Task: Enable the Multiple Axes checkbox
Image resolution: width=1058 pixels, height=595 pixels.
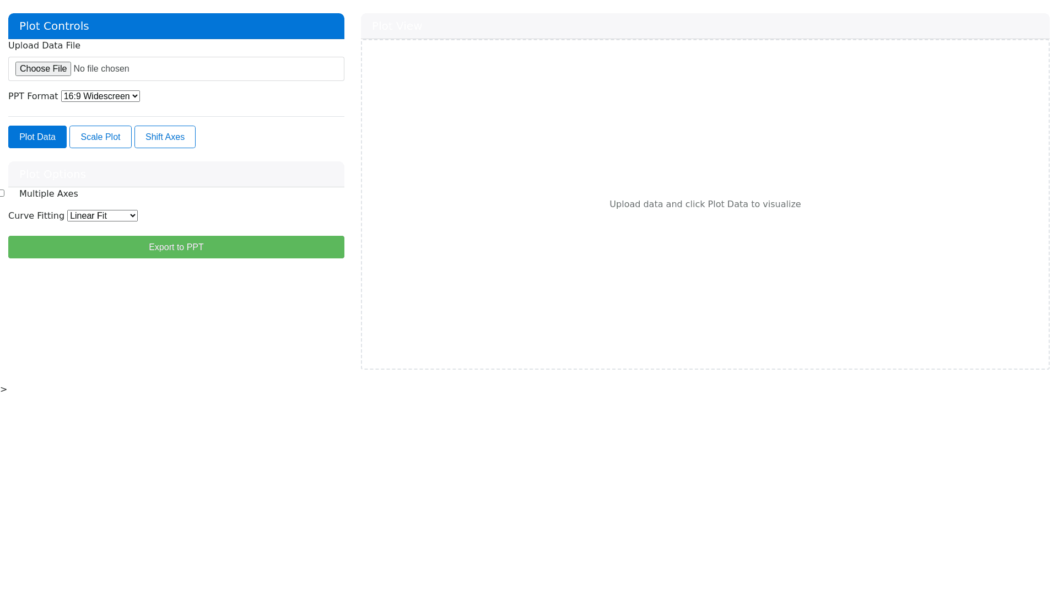Action: point(2,193)
